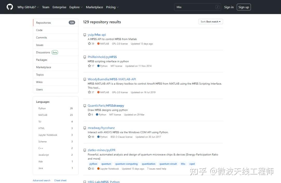Click the star icon for WoodyBuendia/HFSS-MATLAB-API
The height and width of the screenshot is (183, 281).
pos(90,92)
